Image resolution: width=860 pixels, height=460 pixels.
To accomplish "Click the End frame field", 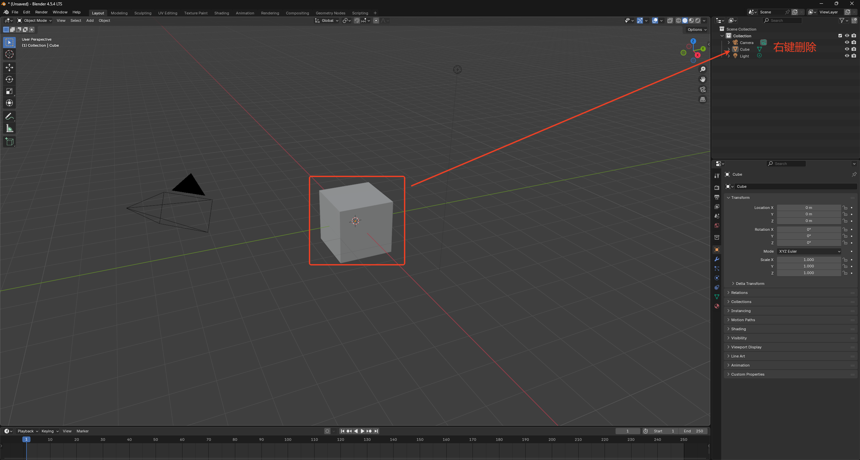I will coord(693,431).
